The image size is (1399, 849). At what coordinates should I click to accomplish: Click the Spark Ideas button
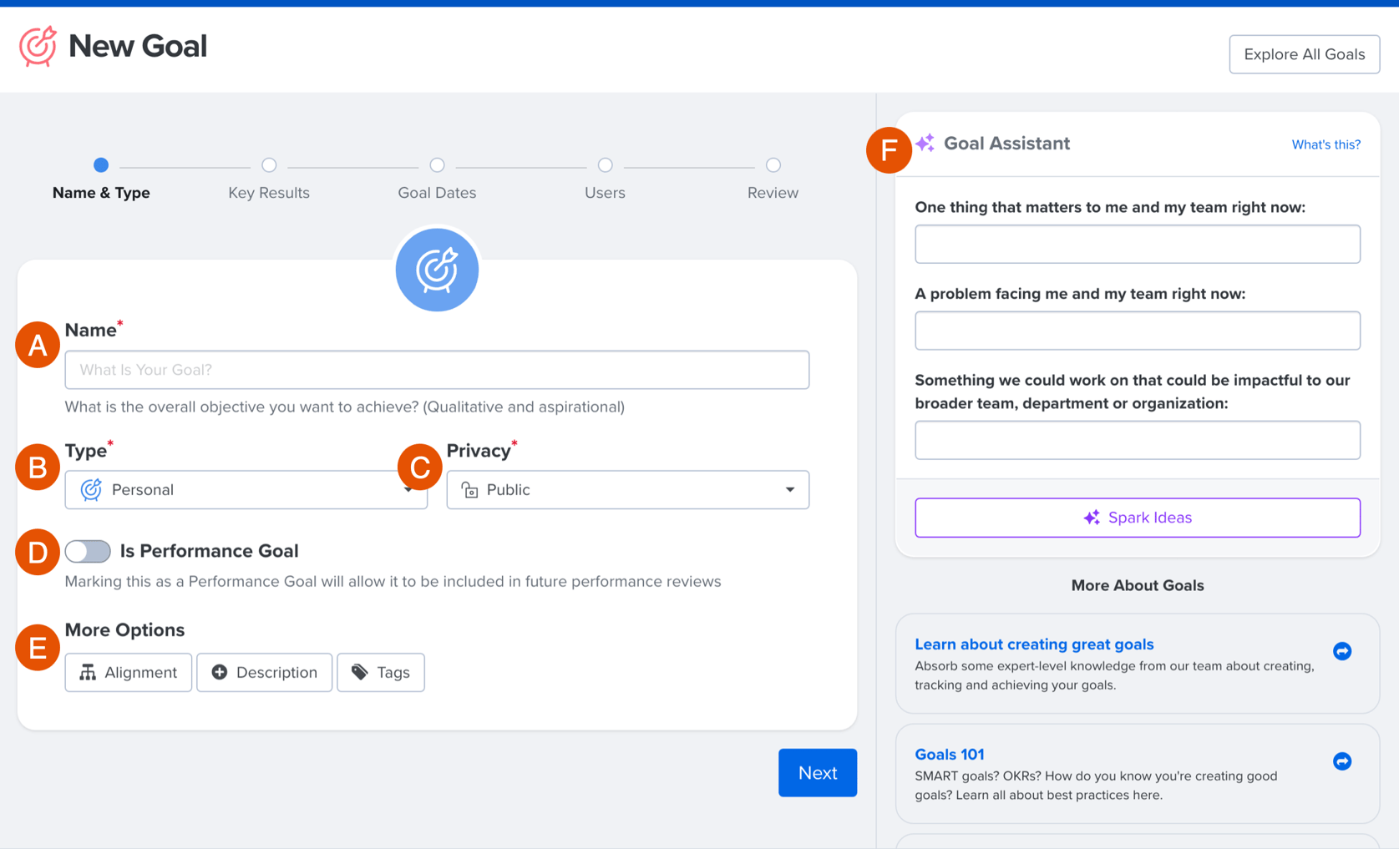[x=1137, y=518]
